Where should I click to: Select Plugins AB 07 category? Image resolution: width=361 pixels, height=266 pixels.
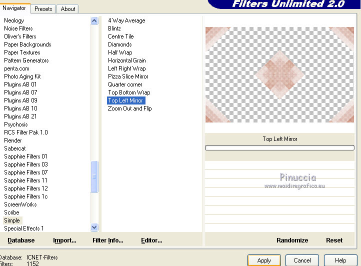(x=20, y=92)
